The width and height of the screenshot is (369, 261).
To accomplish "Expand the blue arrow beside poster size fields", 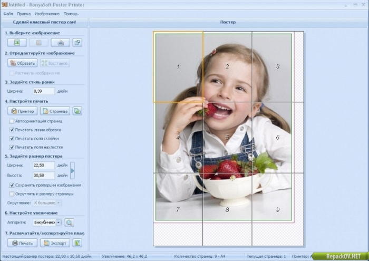I will pos(73,170).
